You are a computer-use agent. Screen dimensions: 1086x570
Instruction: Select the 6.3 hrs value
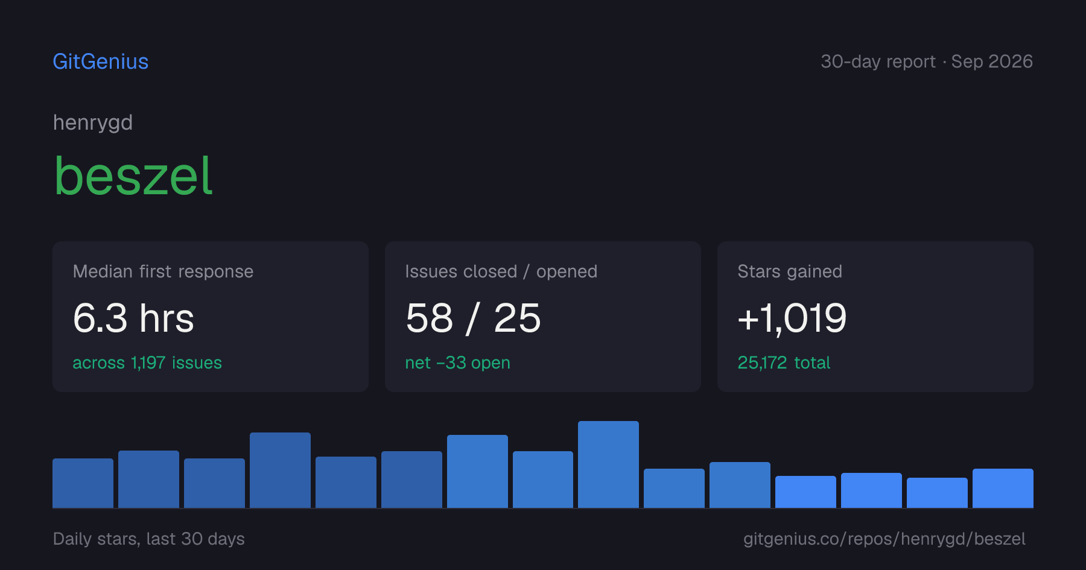133,318
